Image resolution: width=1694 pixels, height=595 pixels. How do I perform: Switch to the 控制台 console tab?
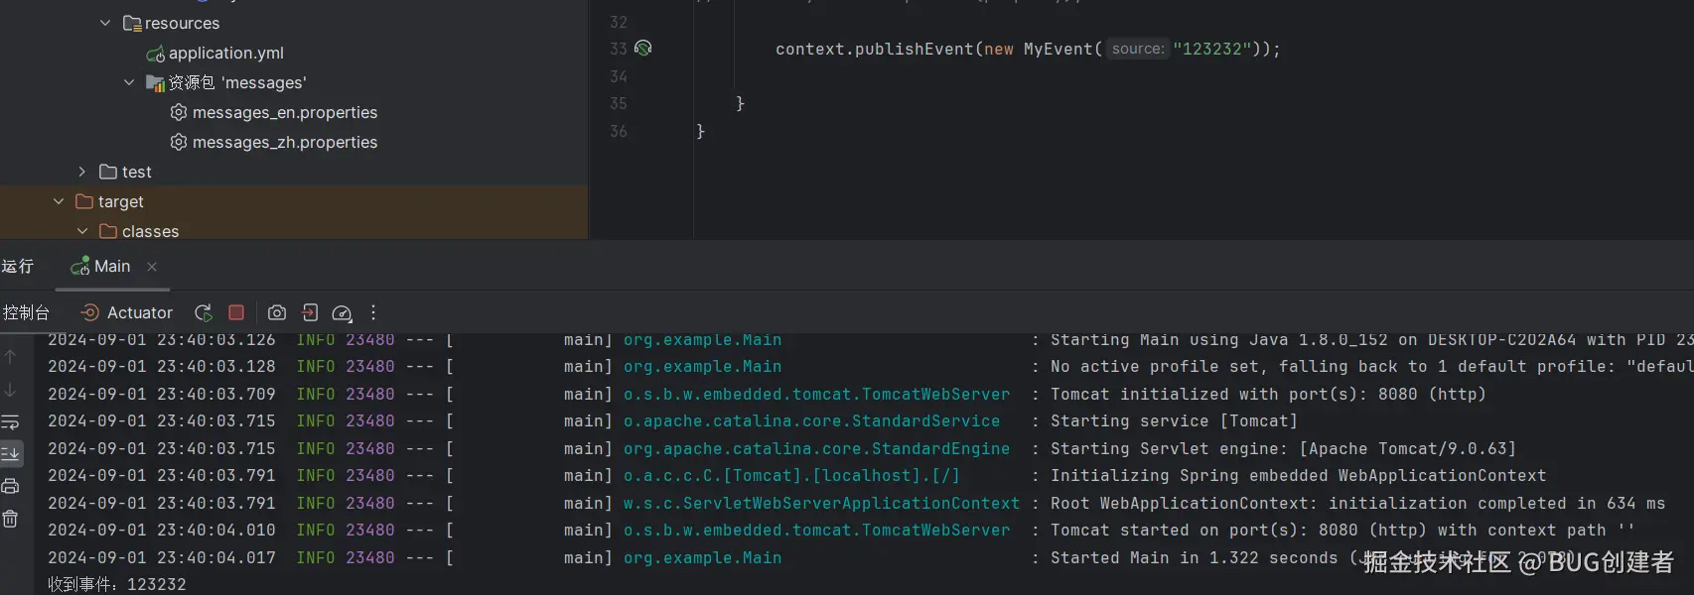click(27, 312)
